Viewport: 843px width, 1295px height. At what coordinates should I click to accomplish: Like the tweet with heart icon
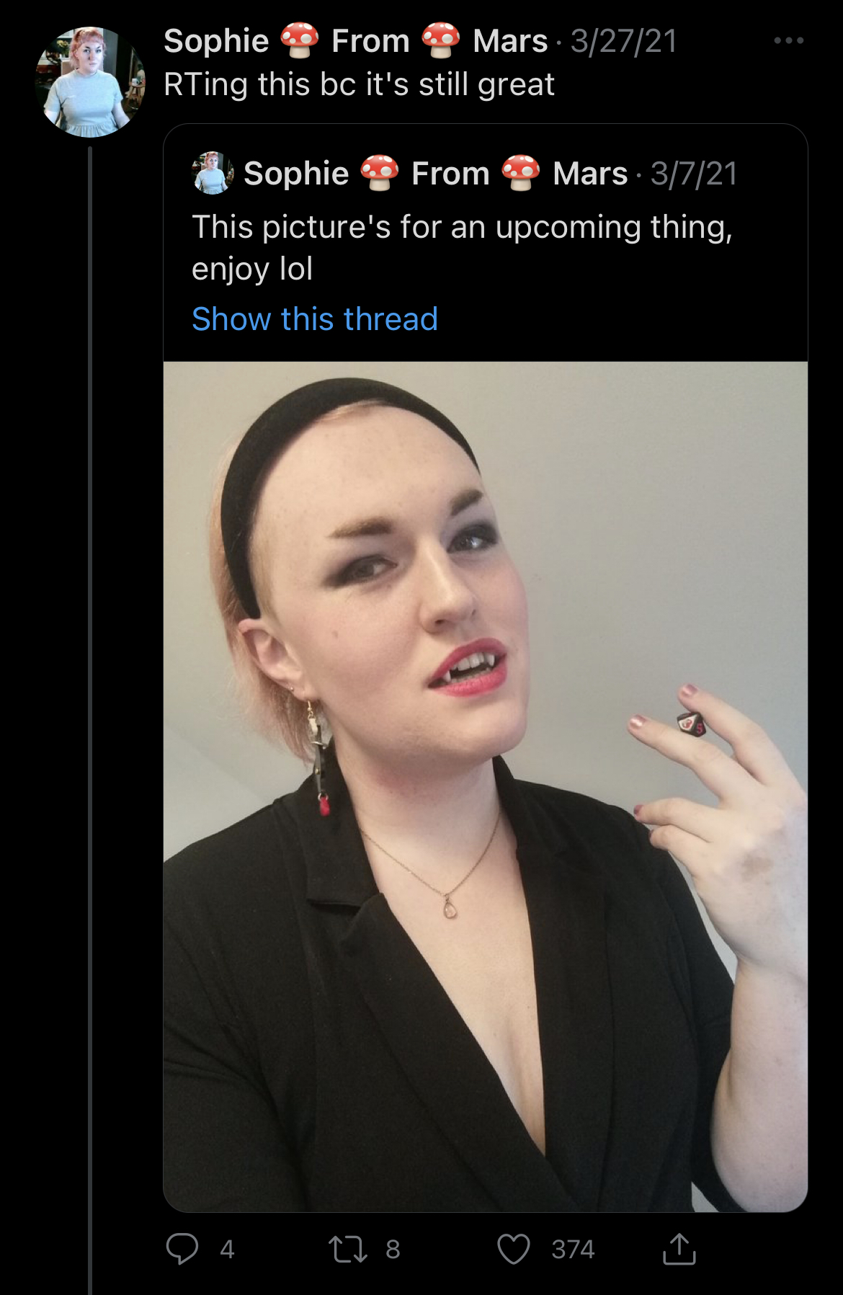(514, 1249)
